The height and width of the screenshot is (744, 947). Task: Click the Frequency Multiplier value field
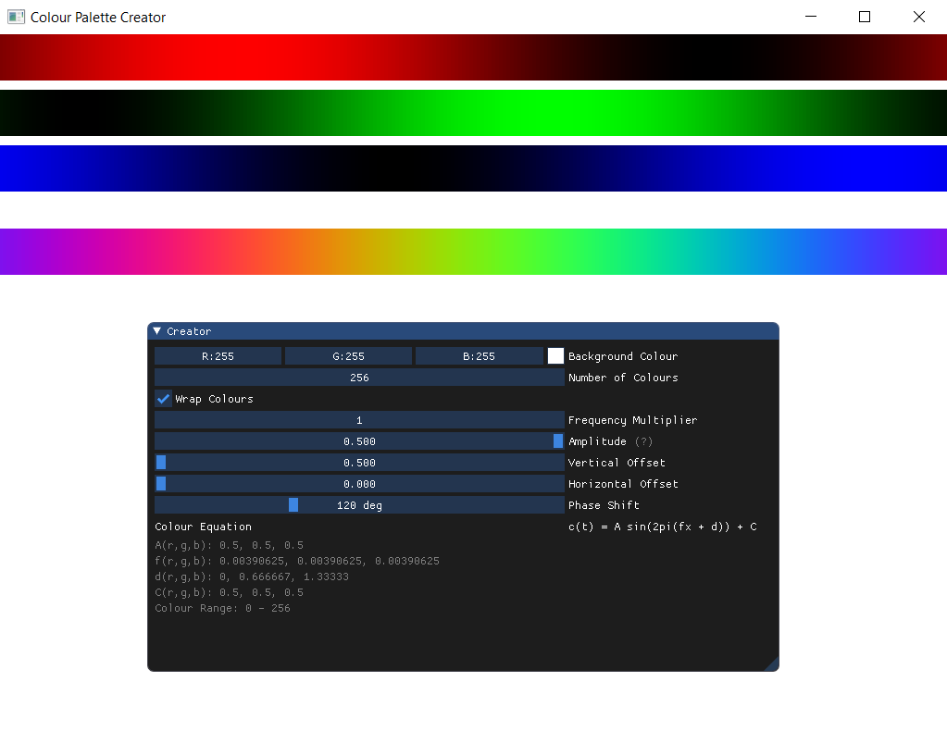click(359, 420)
